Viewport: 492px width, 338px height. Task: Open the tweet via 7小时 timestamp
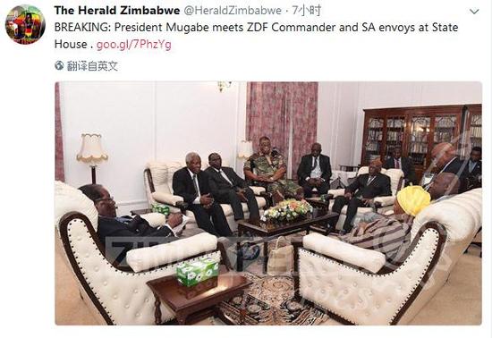click(x=307, y=11)
